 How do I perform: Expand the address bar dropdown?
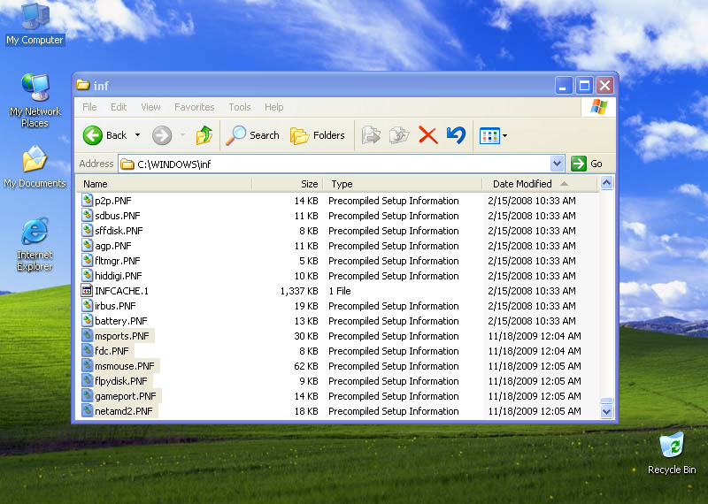(x=558, y=164)
